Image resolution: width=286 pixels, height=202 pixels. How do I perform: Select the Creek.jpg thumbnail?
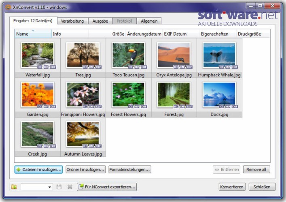pos(38,134)
